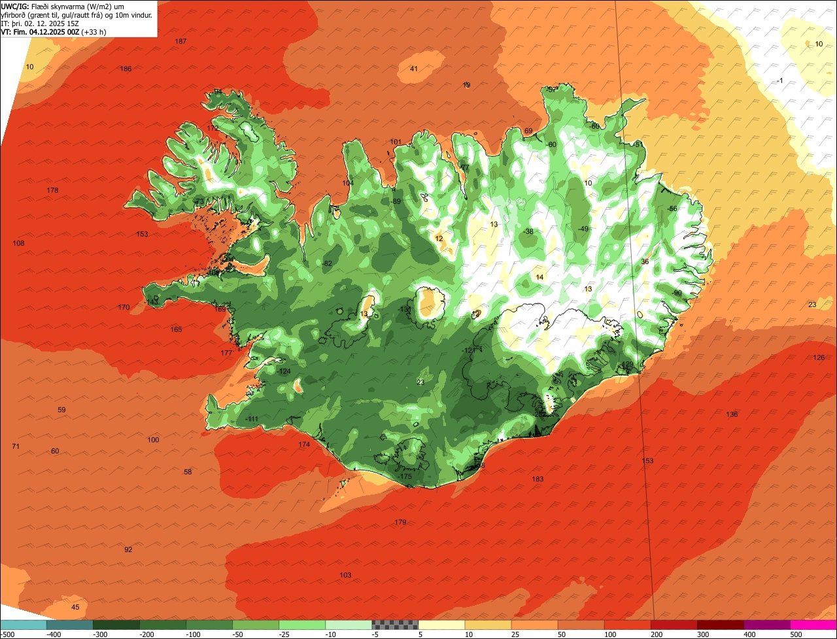Click the flux value 14 on the map
Viewport: 837px width, 639px height.
pyautogui.click(x=539, y=278)
